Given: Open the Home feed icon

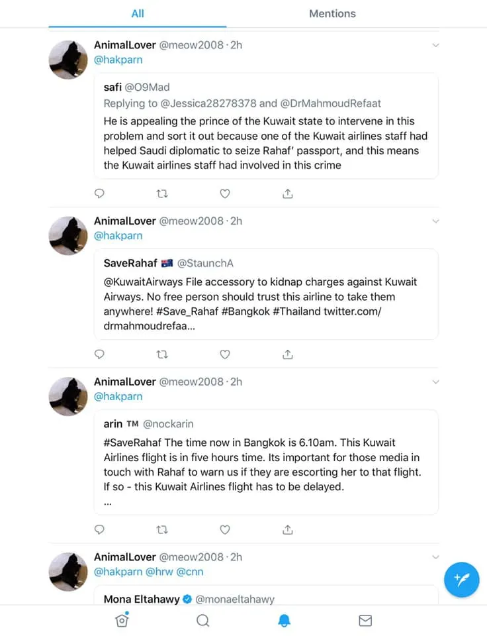Looking at the screenshot, I should [122, 620].
